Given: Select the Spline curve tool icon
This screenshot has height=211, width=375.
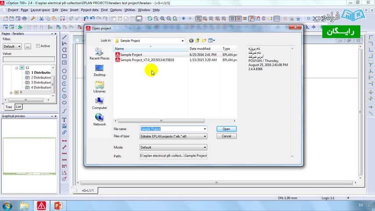Looking at the screenshot, I should [x=65, y=111].
